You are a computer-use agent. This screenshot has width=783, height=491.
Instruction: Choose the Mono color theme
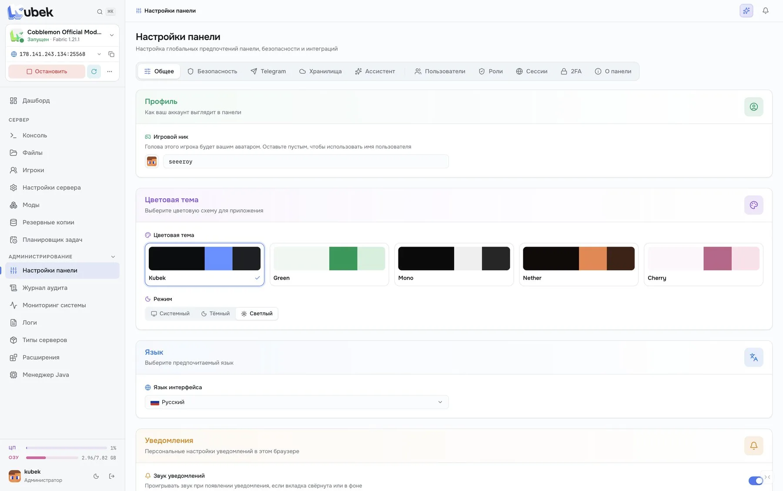click(454, 264)
